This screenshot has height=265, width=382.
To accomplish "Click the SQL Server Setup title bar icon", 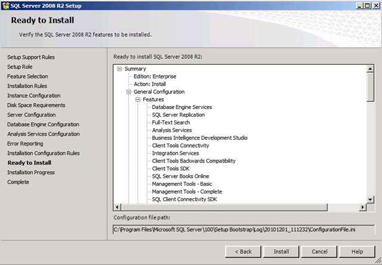I will point(5,5).
